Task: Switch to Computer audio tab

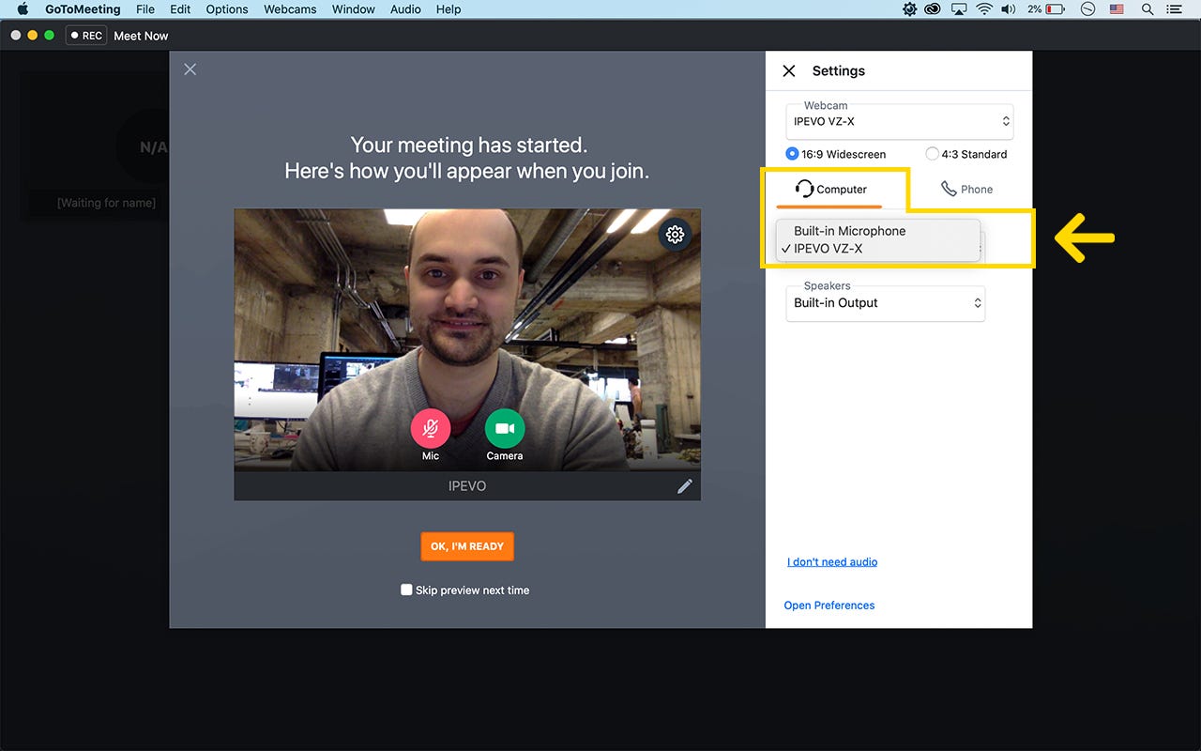Action: [x=830, y=189]
